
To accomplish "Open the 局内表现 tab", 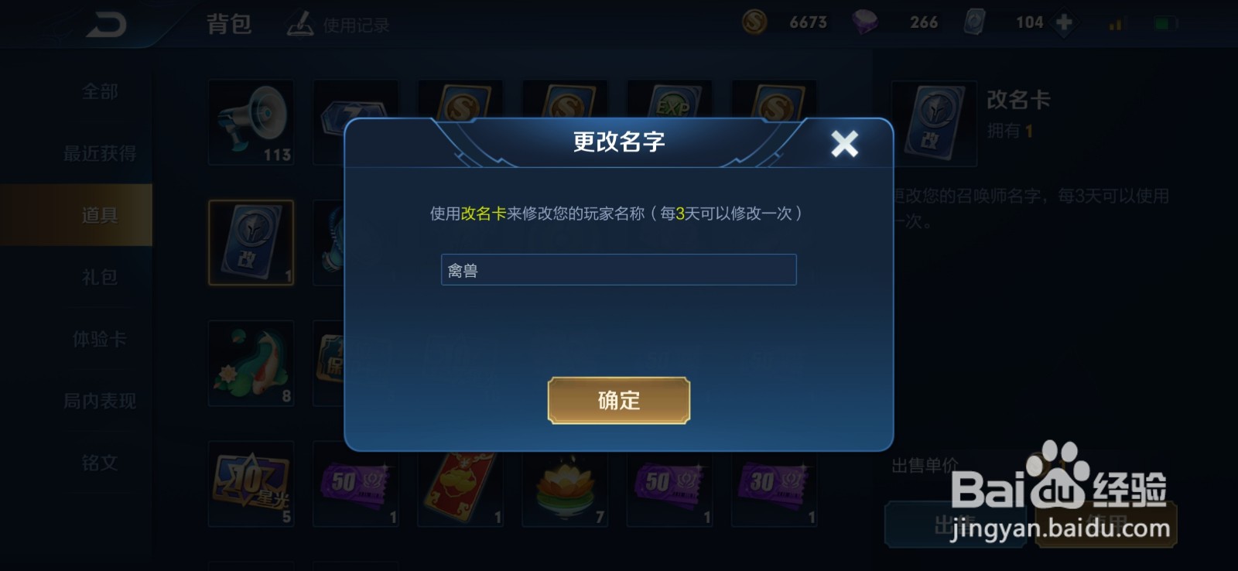I will (100, 401).
